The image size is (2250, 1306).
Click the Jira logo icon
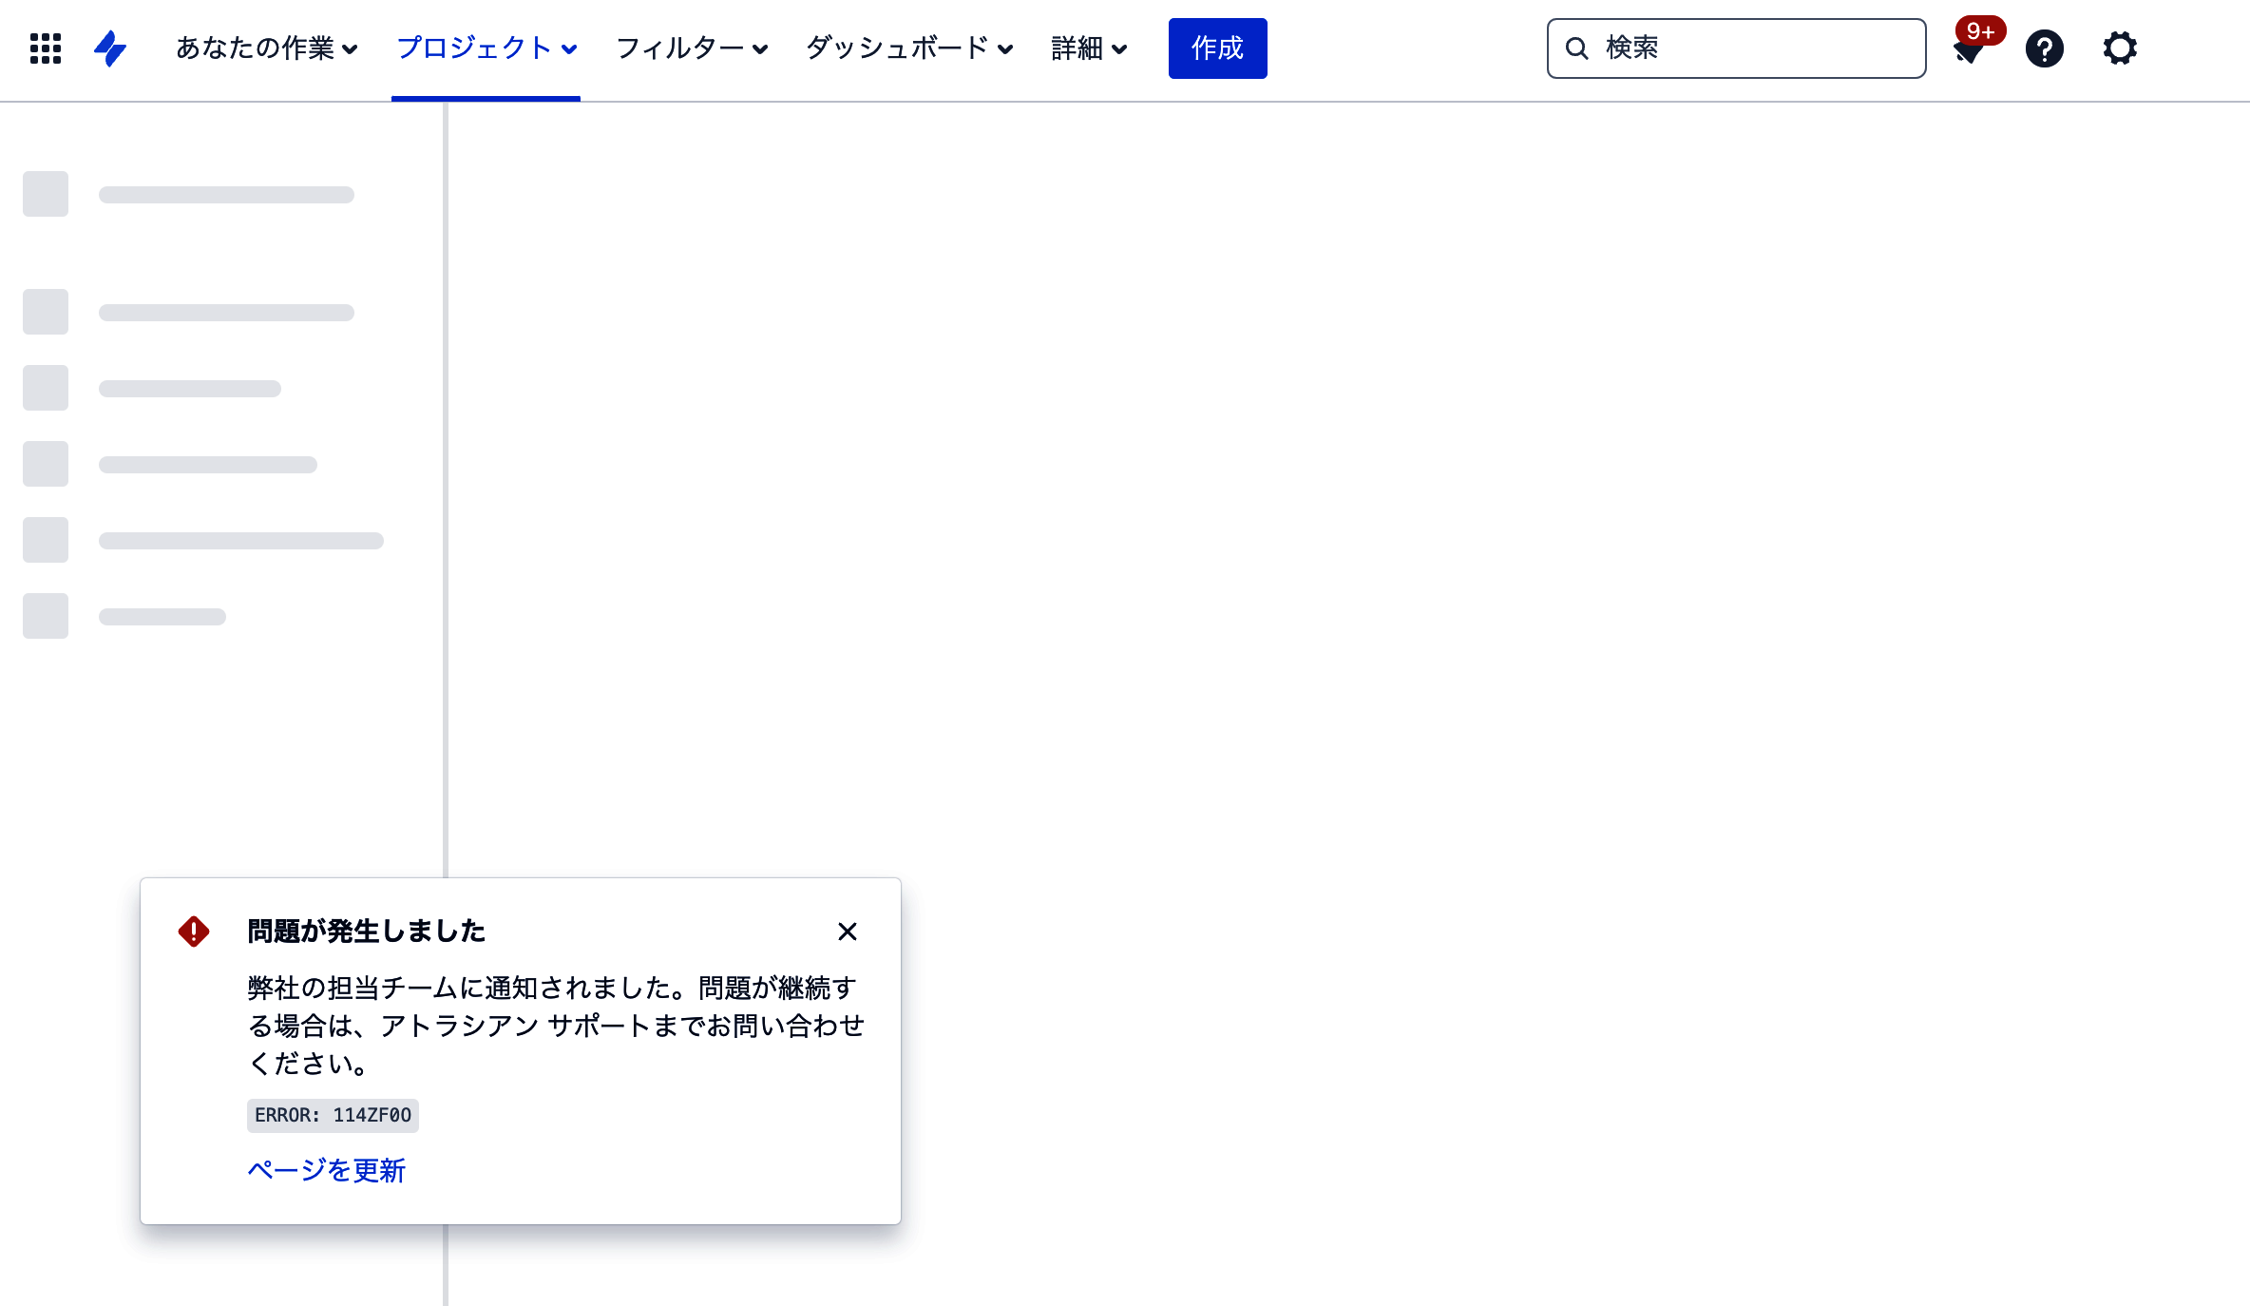(x=110, y=48)
